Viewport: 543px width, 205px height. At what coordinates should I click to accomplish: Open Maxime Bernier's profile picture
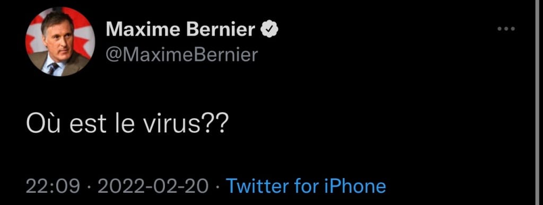click(x=60, y=41)
